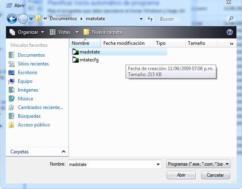Image resolution: width=242 pixels, height=189 pixels.
Task: Click the mtatecfg program icon
Action: 76,59
